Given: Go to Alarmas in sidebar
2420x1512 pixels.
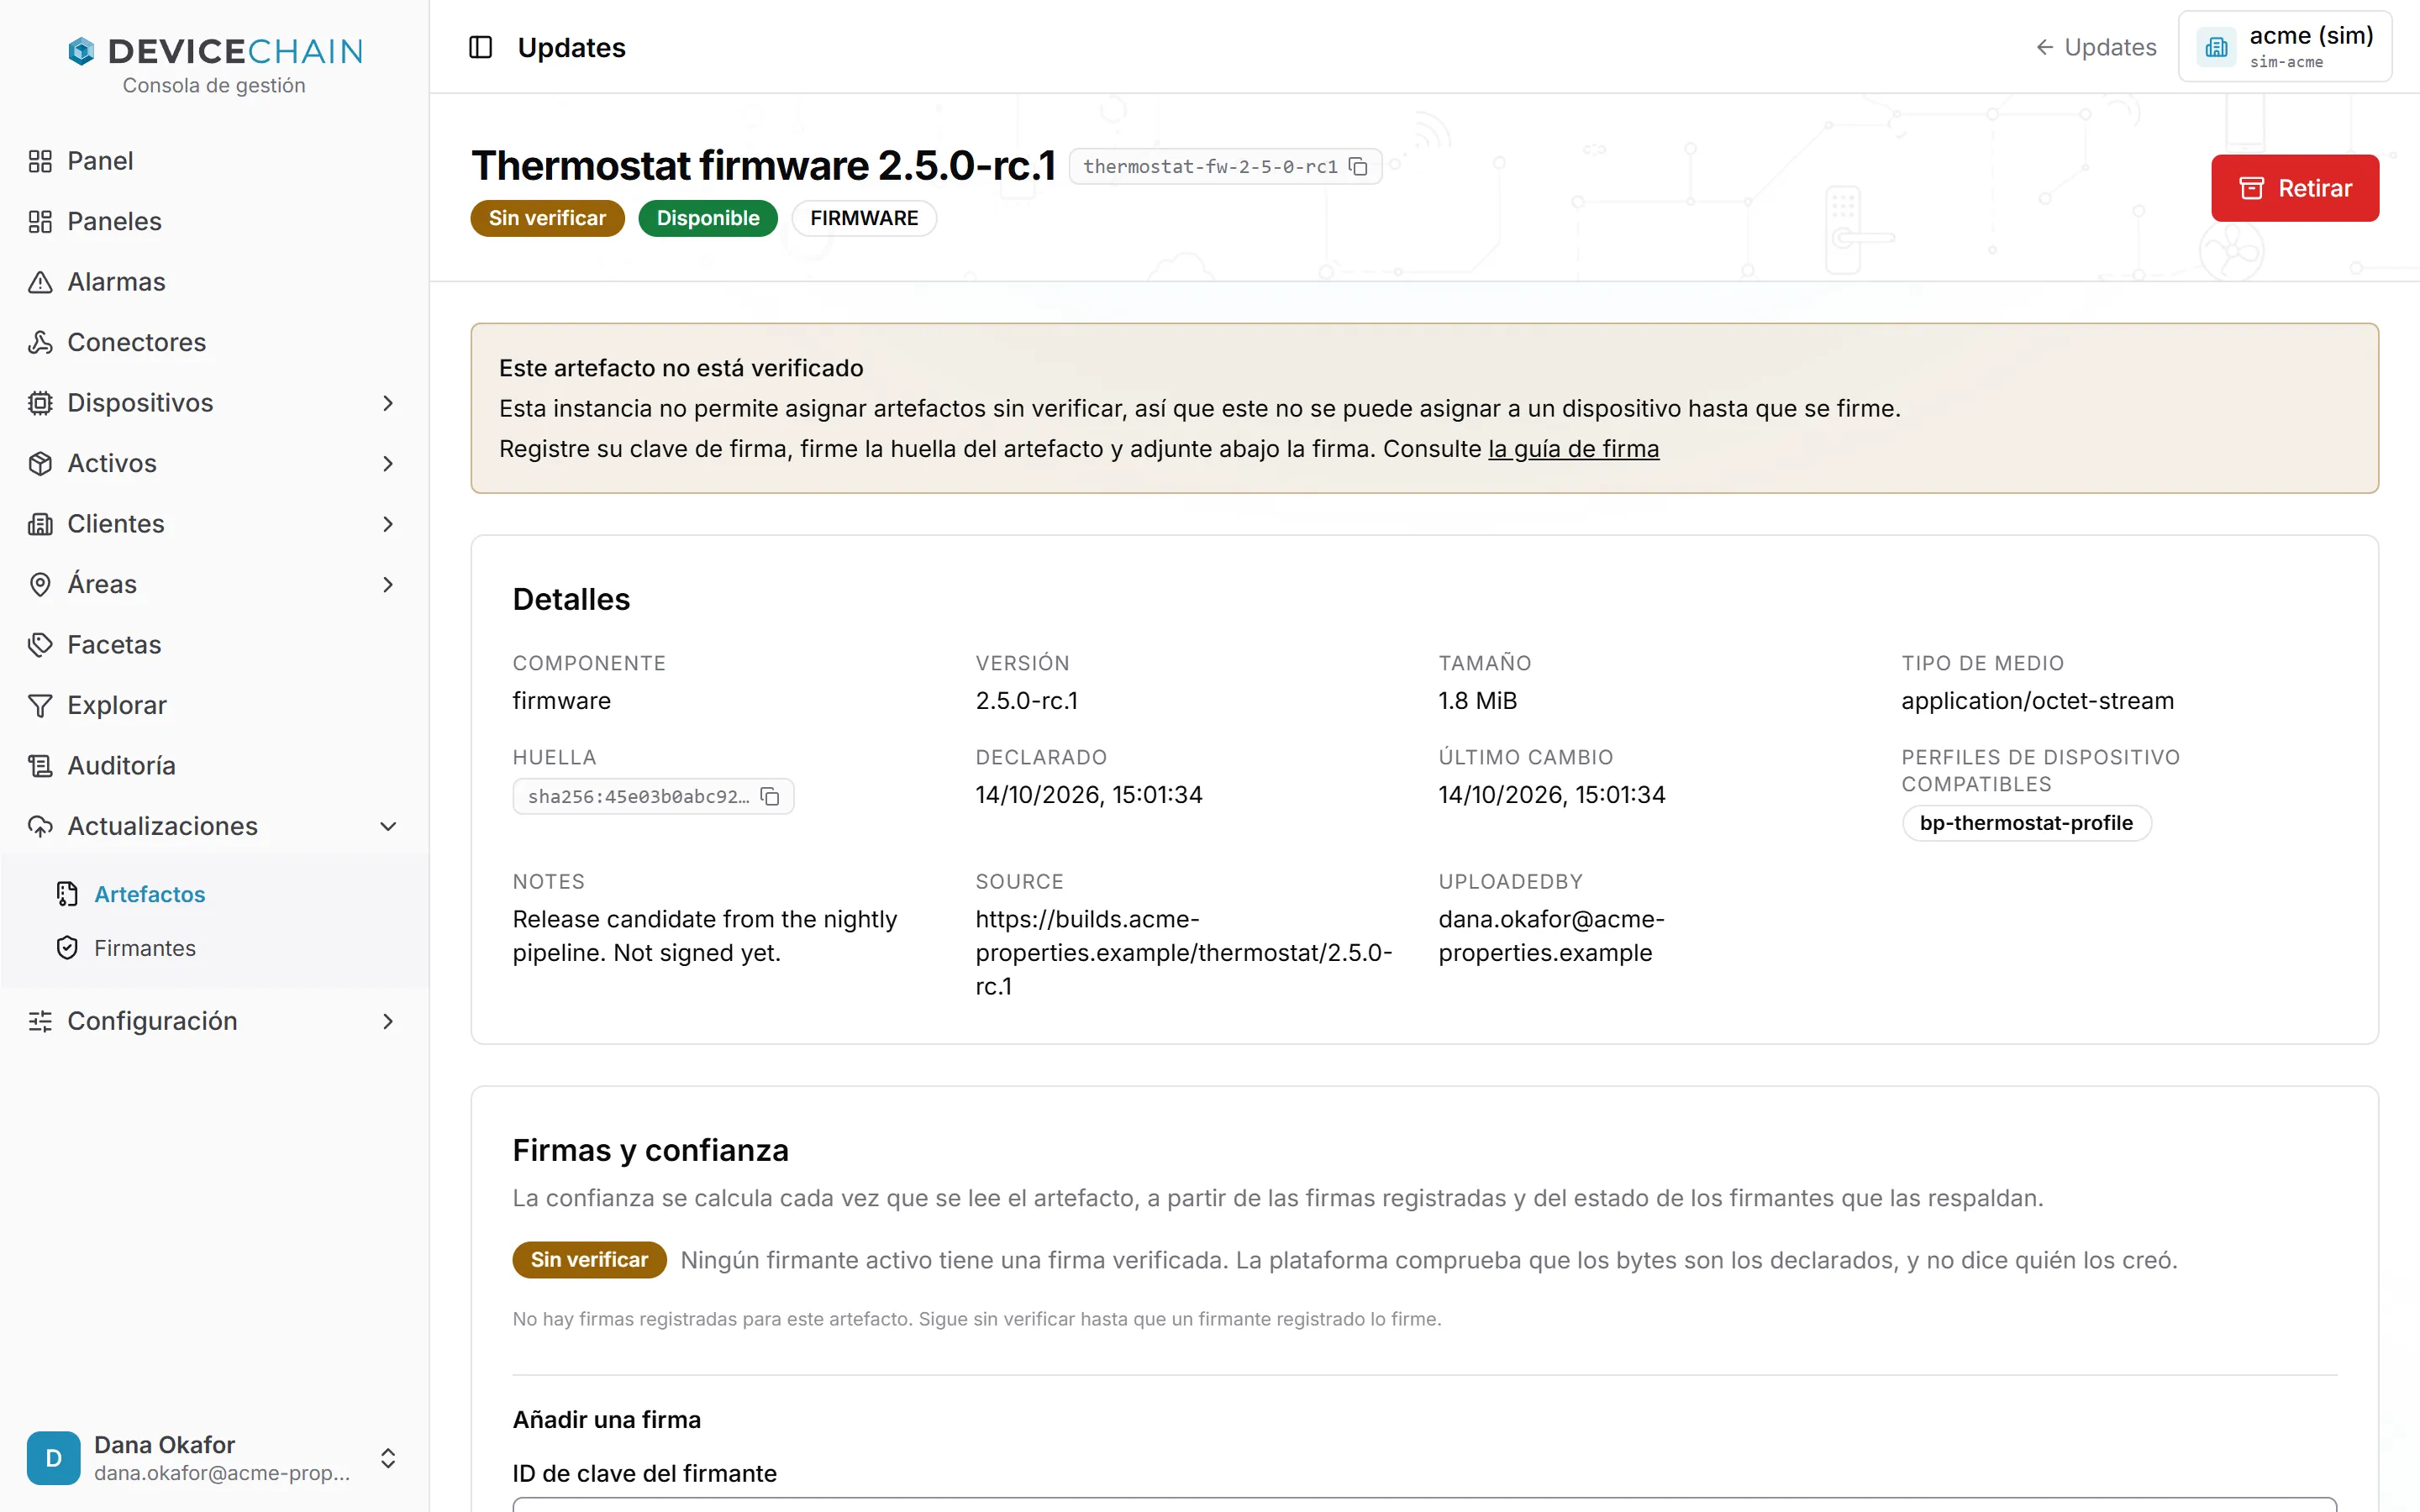Looking at the screenshot, I should 215,282.
